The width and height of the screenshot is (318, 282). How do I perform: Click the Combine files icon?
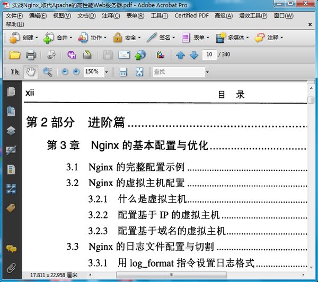[x=48, y=38]
